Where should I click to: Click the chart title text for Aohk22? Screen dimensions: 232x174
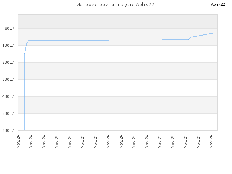(115, 5)
